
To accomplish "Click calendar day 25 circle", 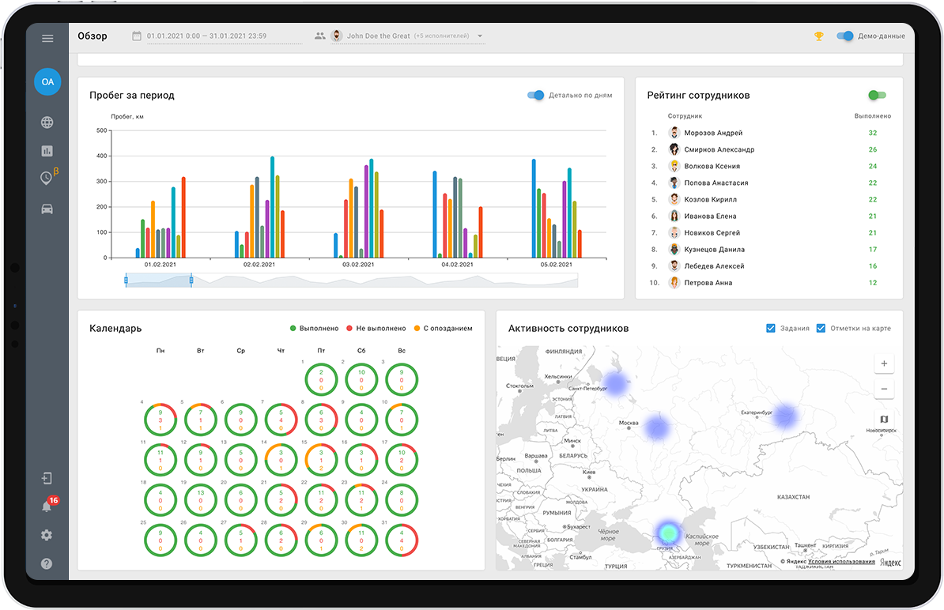I will 160,540.
